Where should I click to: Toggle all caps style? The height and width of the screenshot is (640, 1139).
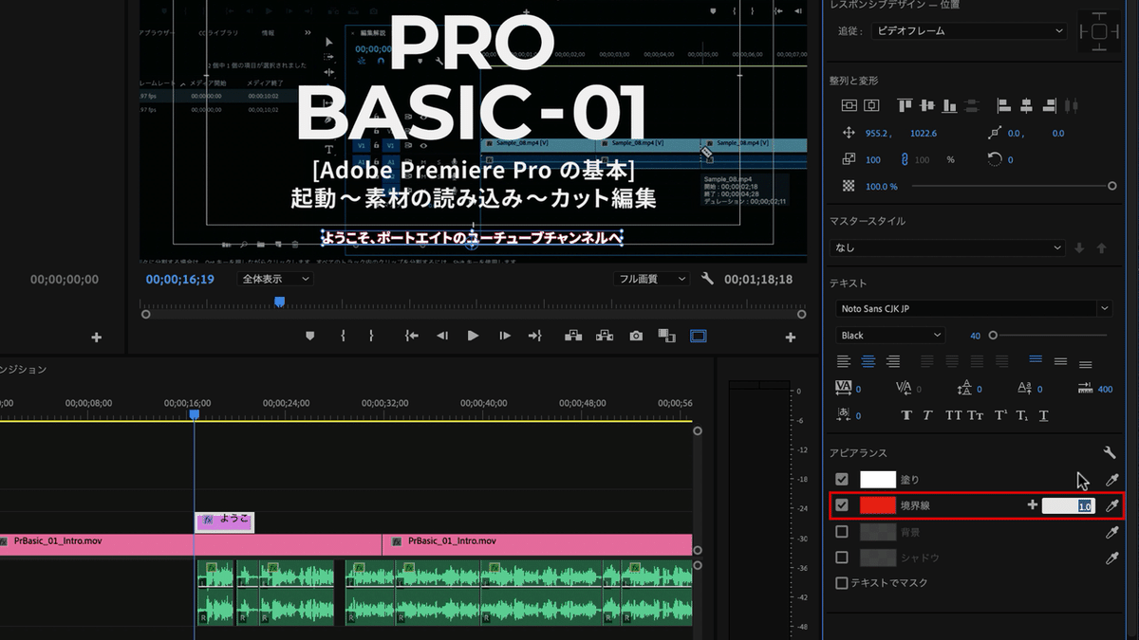point(953,414)
